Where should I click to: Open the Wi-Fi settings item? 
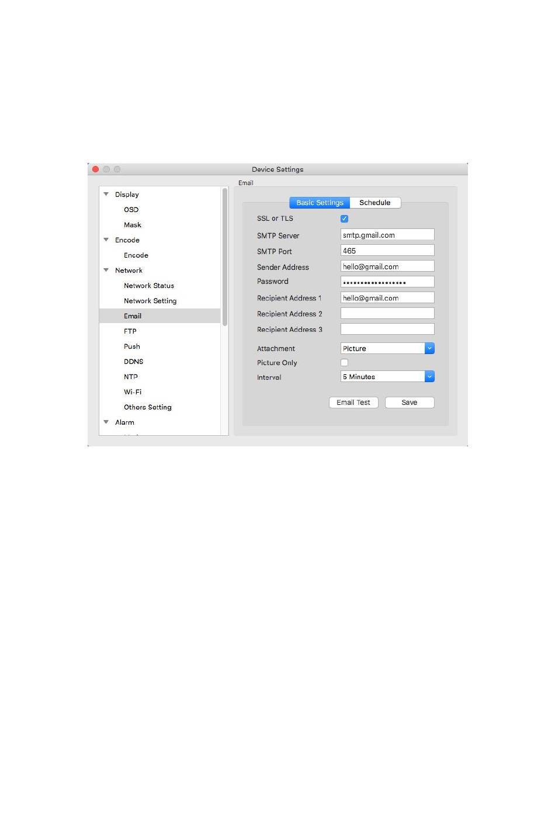pos(133,392)
